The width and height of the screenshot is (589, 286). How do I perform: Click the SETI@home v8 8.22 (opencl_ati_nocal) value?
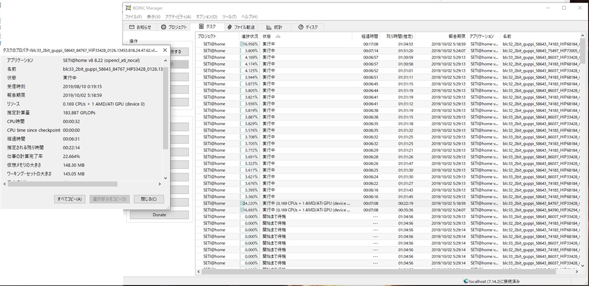(x=102, y=60)
